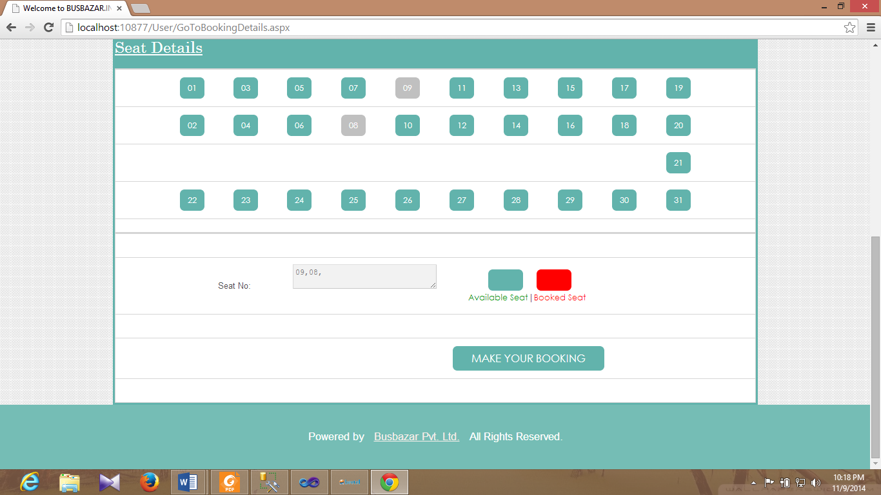Click inside the Seat No input field
The image size is (881, 495).
click(x=364, y=276)
